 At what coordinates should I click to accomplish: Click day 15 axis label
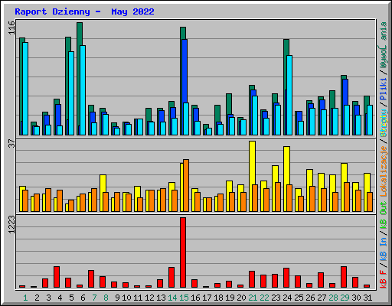pos(184,298)
